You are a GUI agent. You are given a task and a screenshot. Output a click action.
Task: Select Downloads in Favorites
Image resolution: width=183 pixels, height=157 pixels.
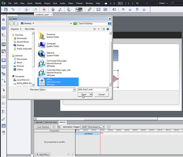22,38
